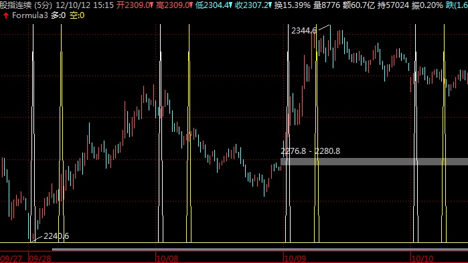Click the 10/08 date marker
The height and width of the screenshot is (263, 468).
point(167,258)
